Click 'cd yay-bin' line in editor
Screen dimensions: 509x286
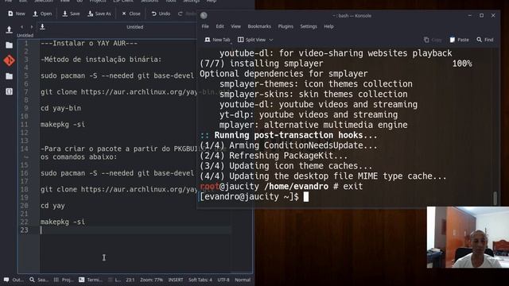[x=60, y=108]
